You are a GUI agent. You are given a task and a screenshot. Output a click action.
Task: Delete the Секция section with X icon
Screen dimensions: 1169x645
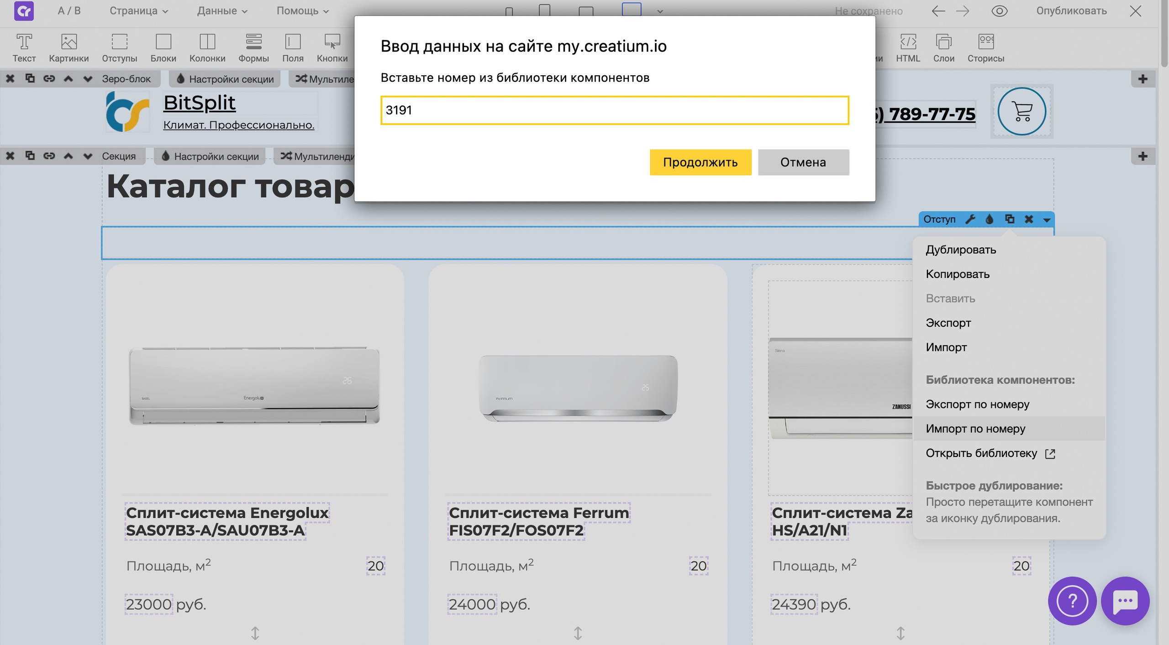[10, 156]
